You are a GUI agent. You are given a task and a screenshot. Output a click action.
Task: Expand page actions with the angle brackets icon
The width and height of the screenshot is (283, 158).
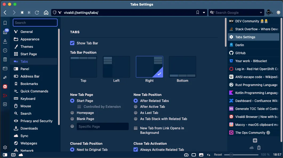click(x=208, y=154)
